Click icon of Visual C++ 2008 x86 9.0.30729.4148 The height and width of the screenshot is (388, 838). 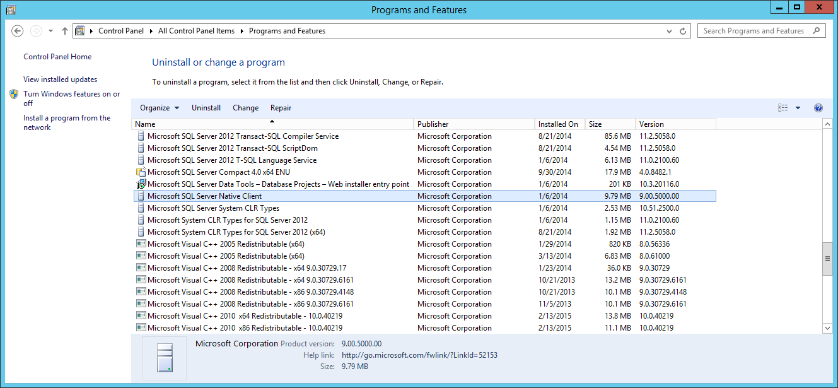[141, 292]
